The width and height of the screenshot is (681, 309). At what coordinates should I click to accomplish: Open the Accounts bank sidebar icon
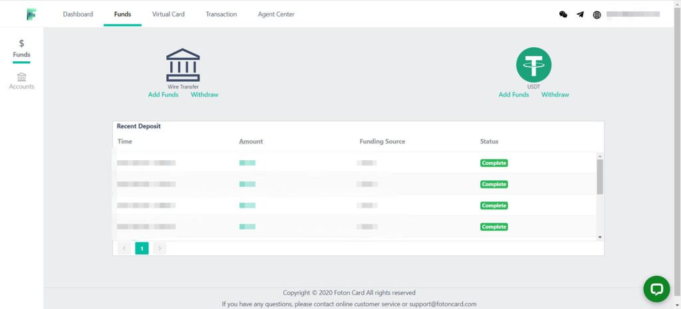[x=21, y=77]
